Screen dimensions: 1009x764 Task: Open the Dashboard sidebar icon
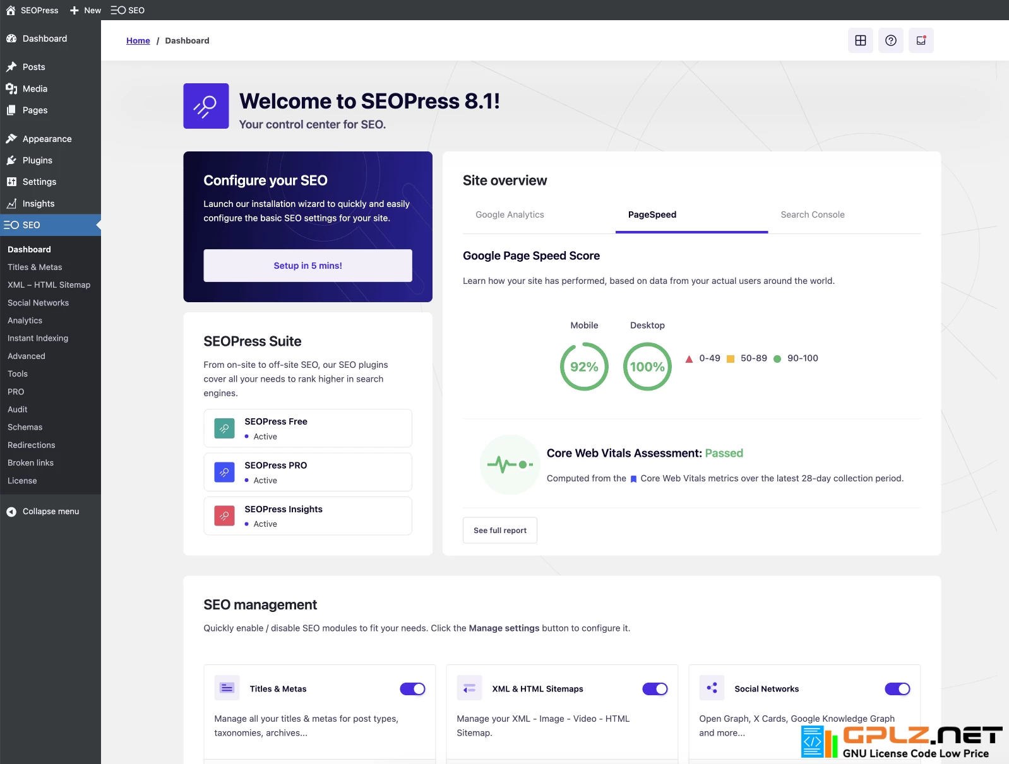(11, 38)
